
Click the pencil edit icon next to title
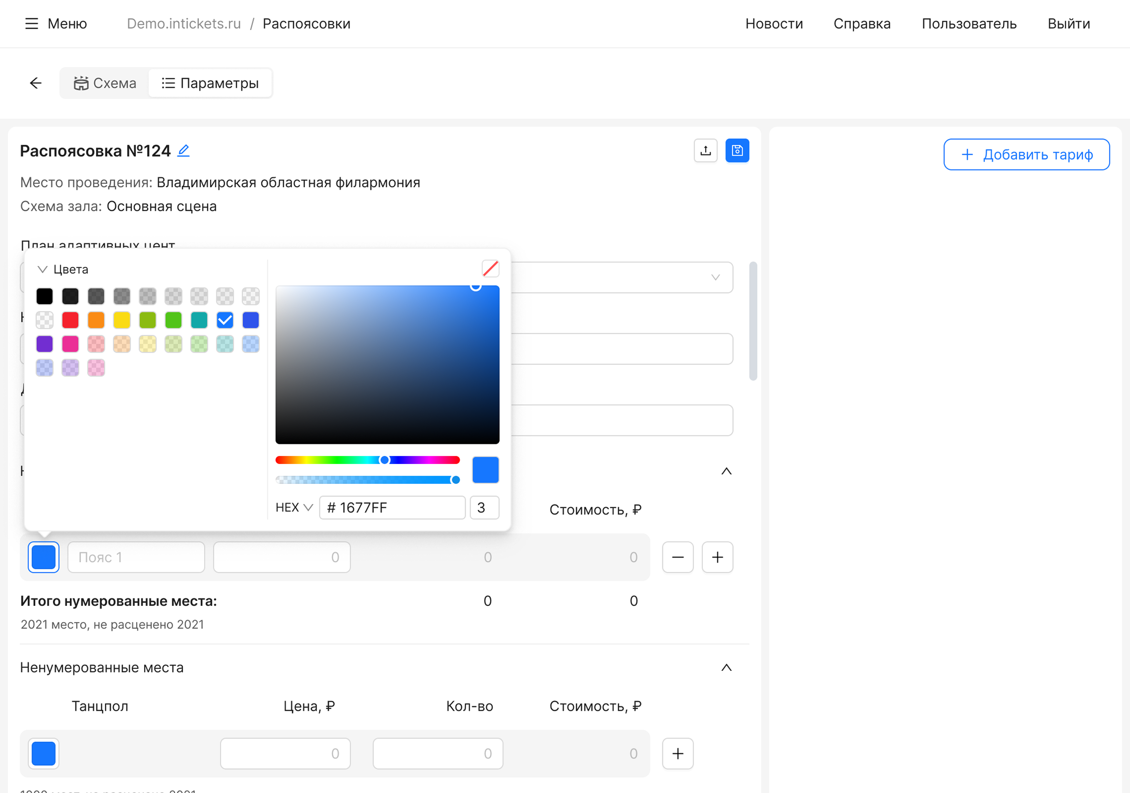pyautogui.click(x=184, y=151)
